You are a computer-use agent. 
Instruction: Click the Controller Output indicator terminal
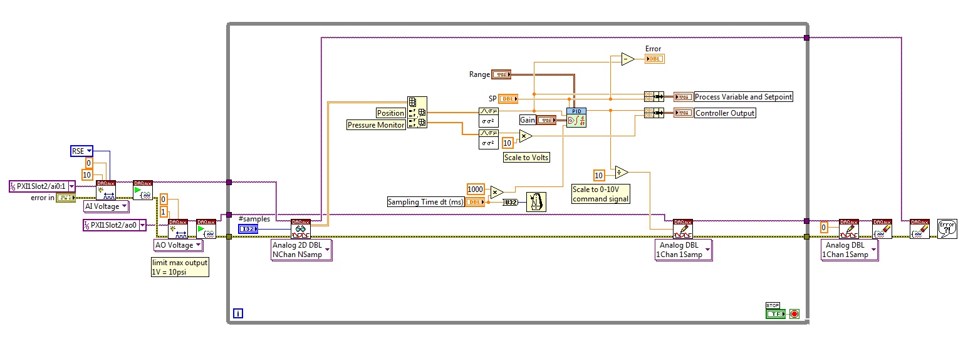pyautogui.click(x=684, y=113)
